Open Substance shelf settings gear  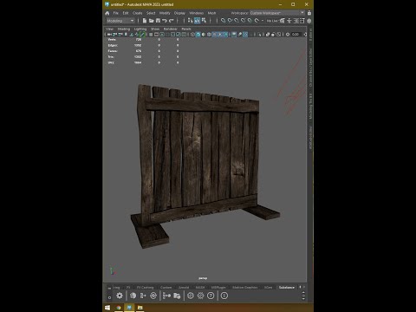click(x=120, y=296)
